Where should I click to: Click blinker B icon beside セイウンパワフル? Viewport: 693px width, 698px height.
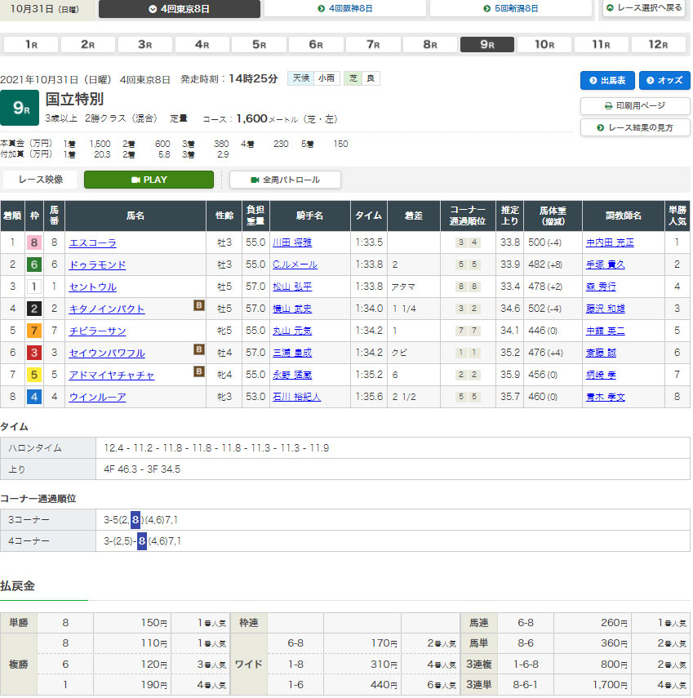click(198, 352)
